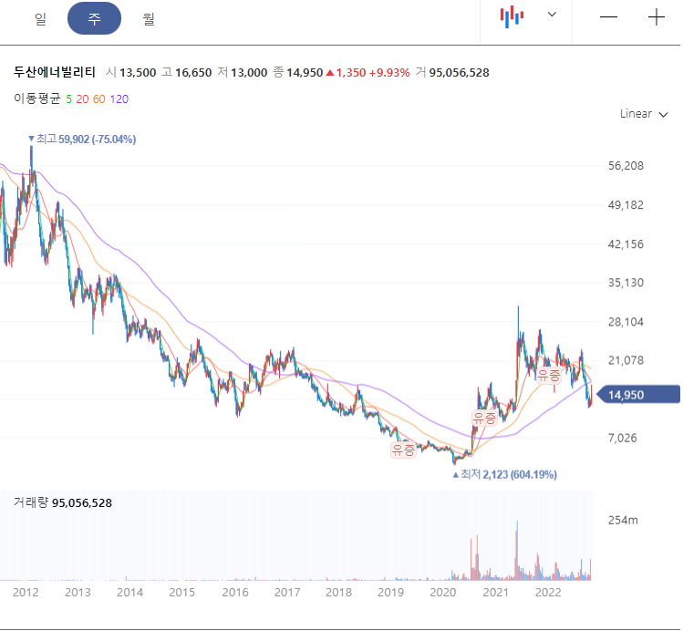Click the 21,078 price axis label

(x=626, y=360)
